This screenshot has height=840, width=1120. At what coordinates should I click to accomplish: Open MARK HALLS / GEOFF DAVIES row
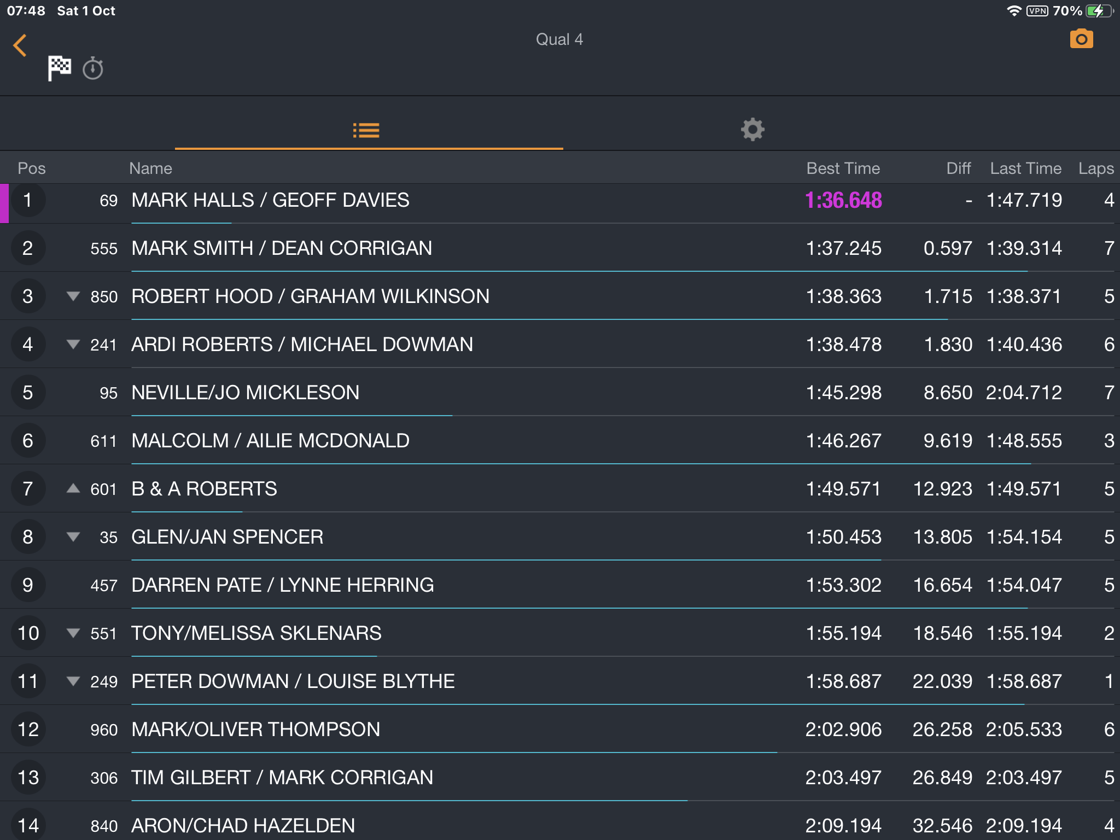560,200
